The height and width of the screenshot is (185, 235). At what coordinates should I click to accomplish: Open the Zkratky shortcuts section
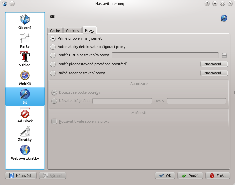tap(25, 134)
